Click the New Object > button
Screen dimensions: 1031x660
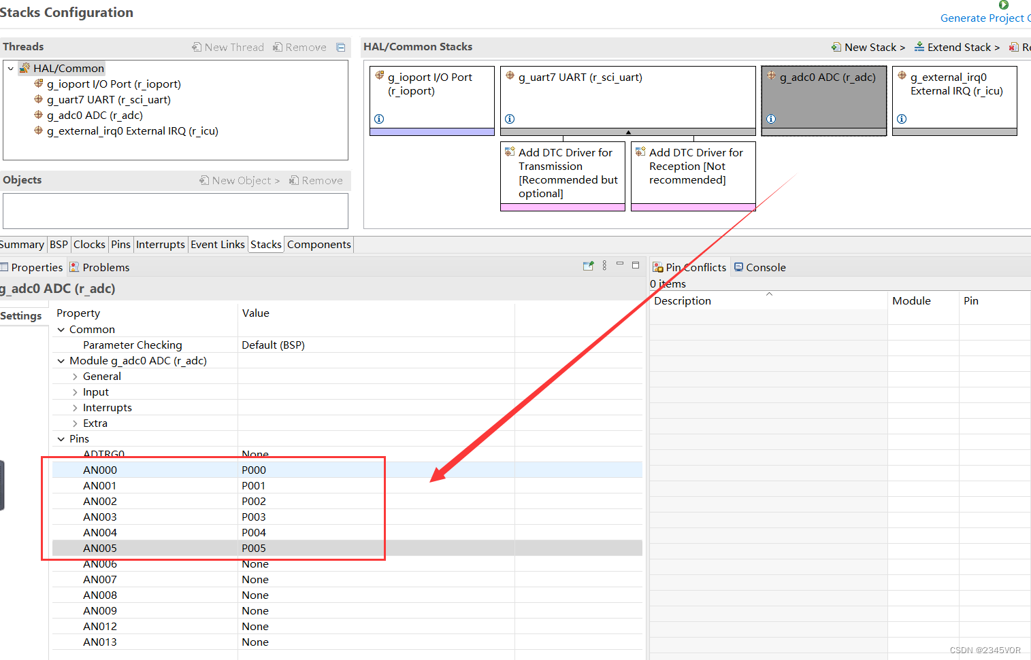pos(240,180)
